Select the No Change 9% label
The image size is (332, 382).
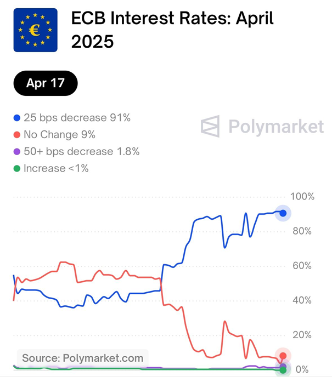click(x=59, y=134)
